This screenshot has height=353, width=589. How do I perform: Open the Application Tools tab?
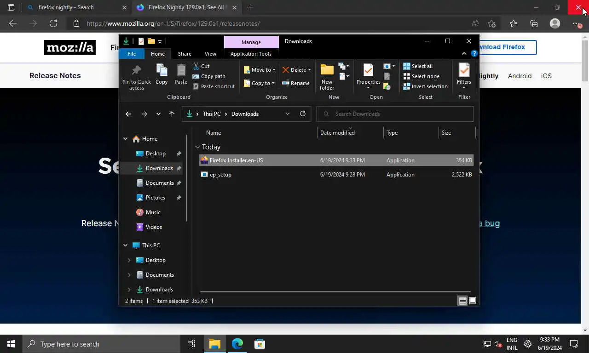tap(251, 54)
